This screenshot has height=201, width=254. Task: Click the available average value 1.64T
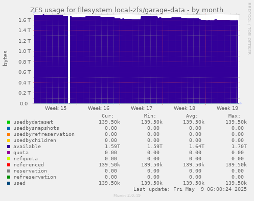point(197,147)
